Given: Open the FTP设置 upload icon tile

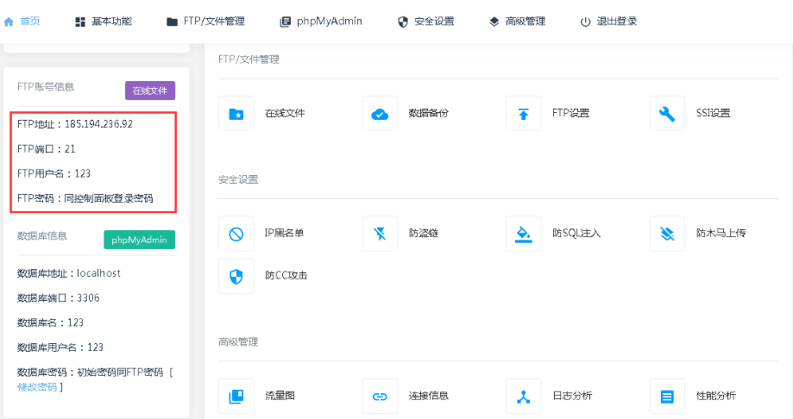Looking at the screenshot, I should (x=524, y=114).
